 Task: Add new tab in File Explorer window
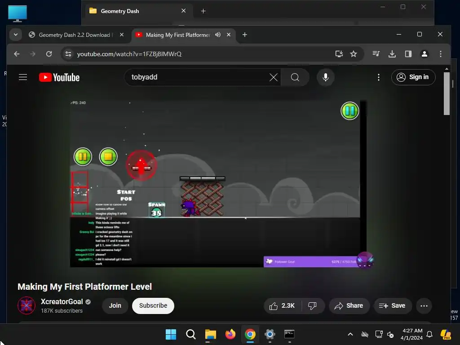(203, 11)
